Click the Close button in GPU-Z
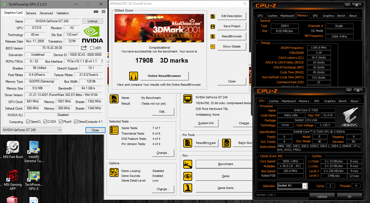The width and height of the screenshot is (370, 203). 95,130
